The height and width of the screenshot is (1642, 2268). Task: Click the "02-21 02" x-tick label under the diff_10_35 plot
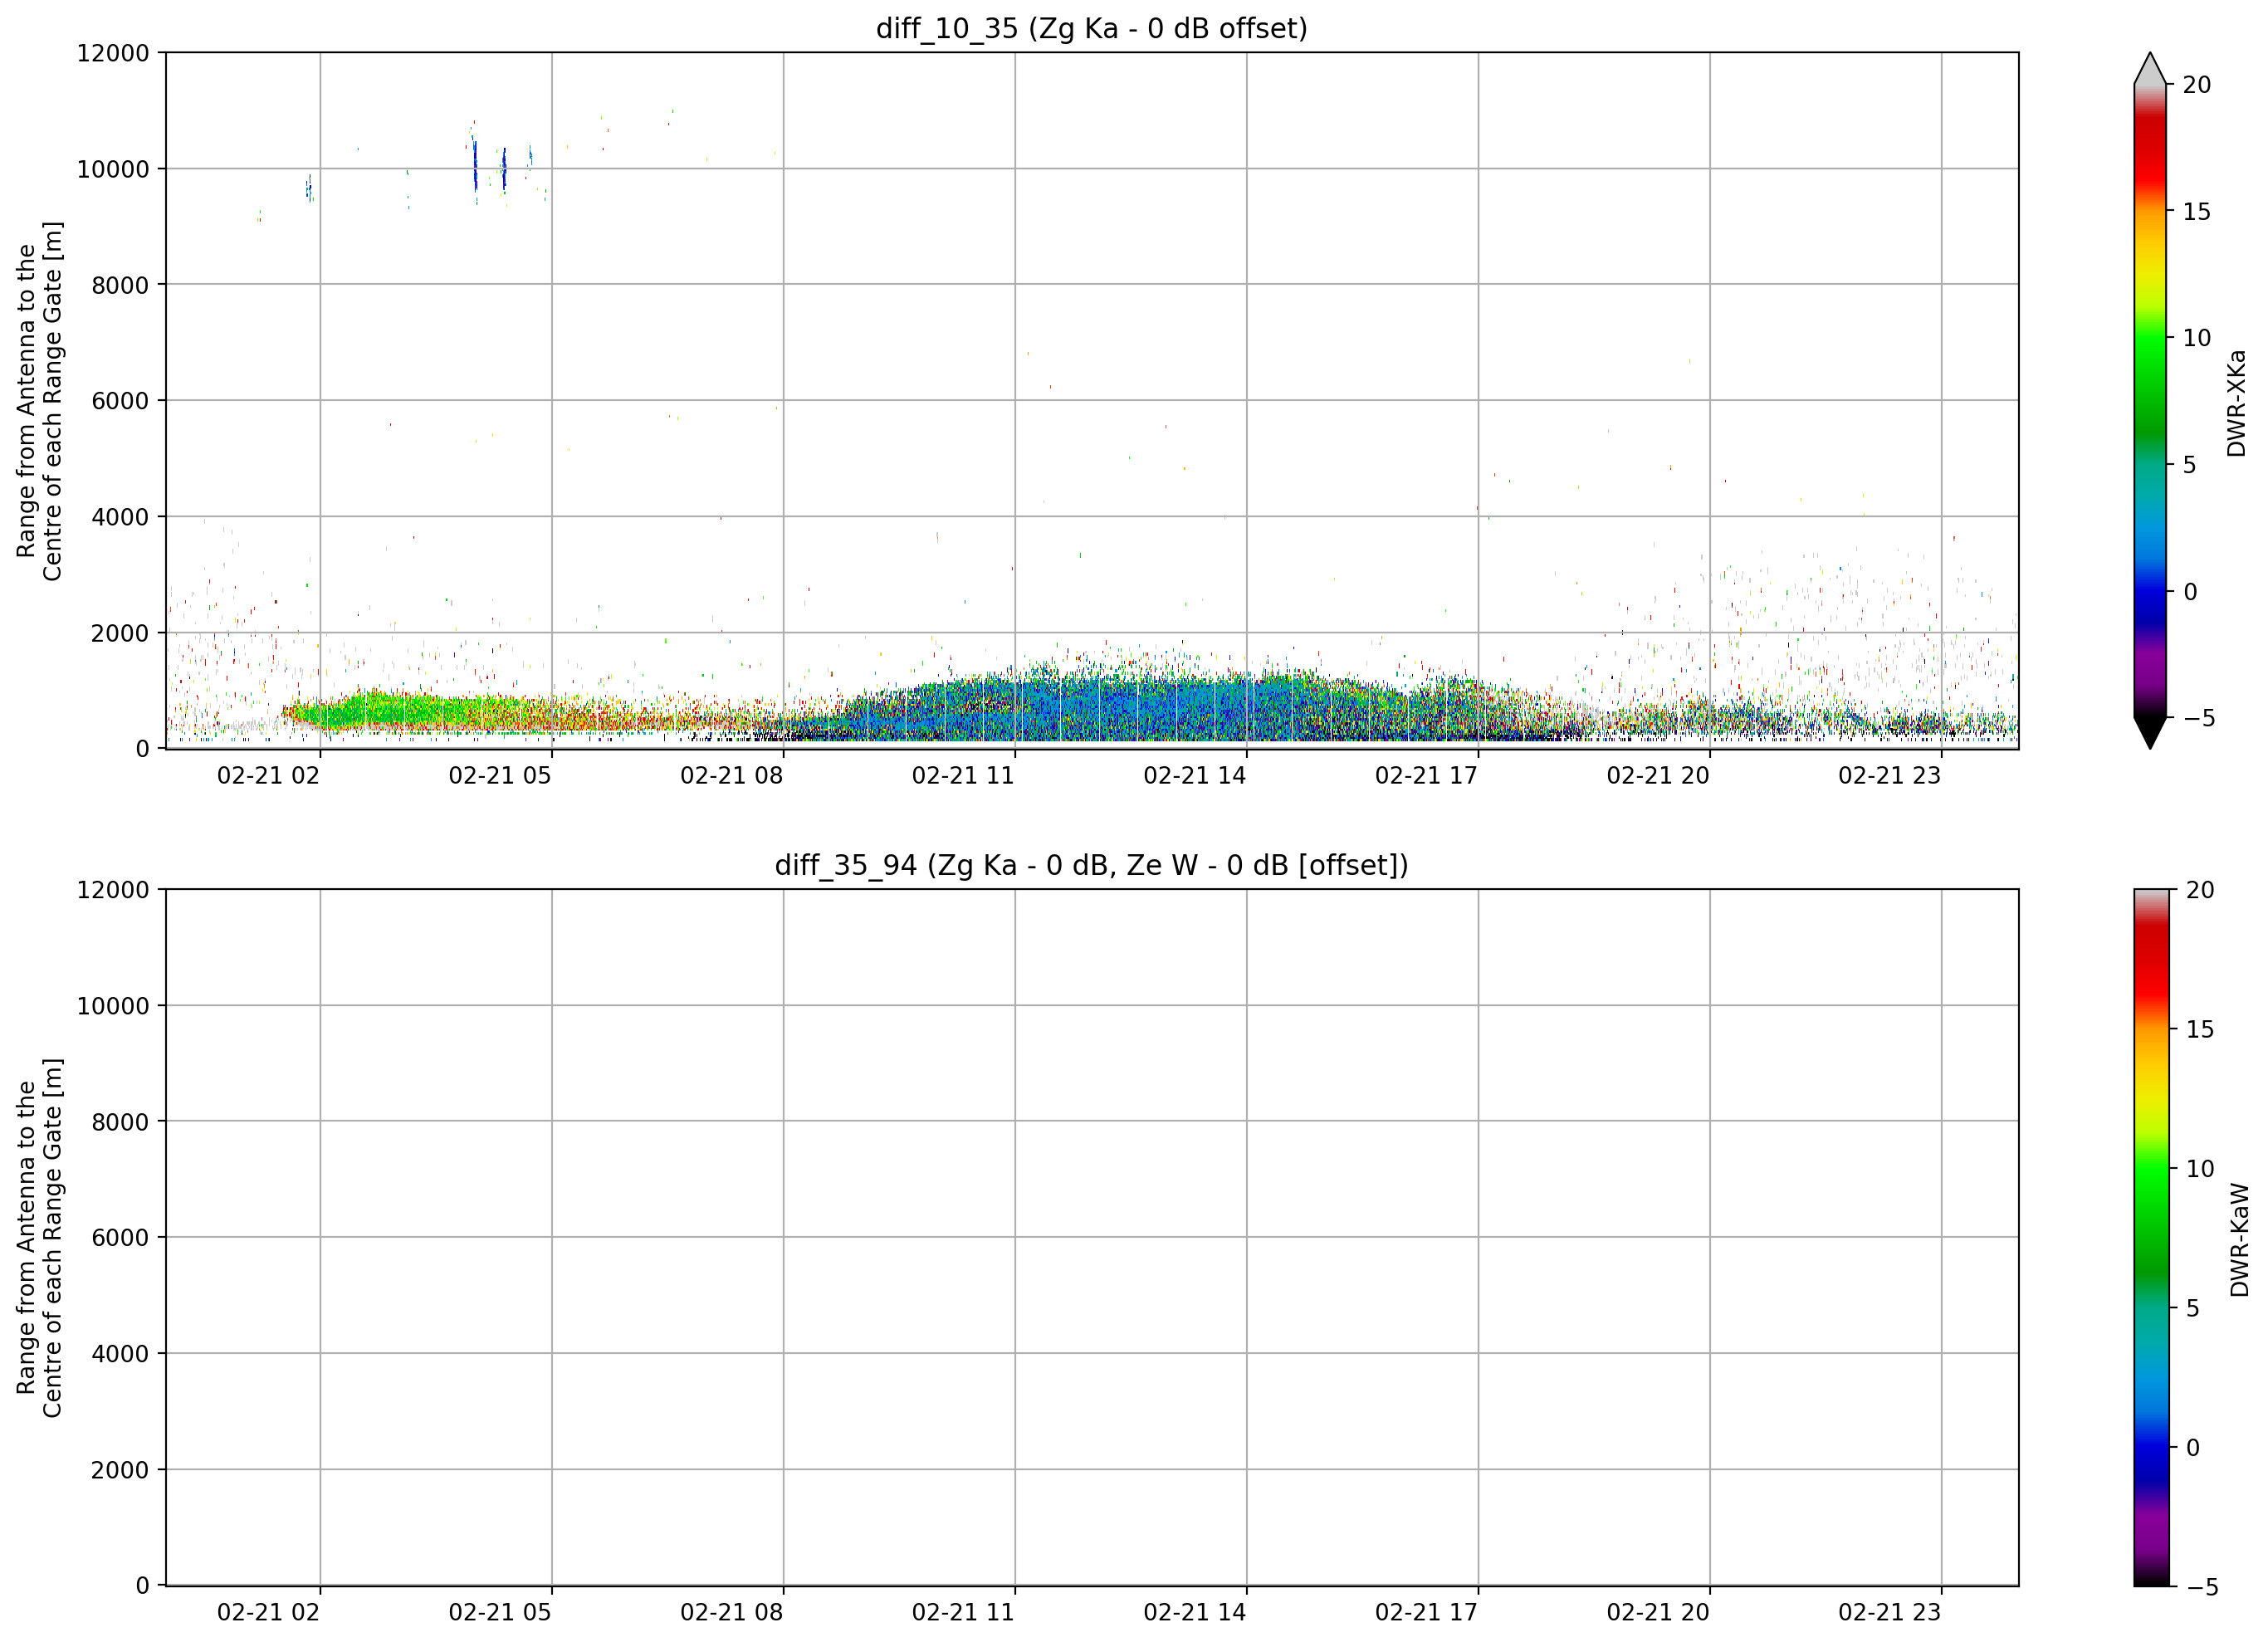[x=268, y=776]
